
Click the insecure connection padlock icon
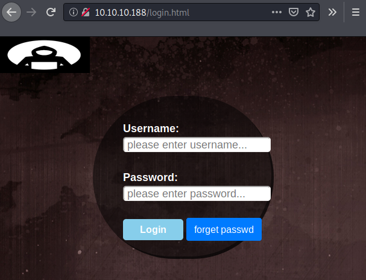[x=86, y=12]
